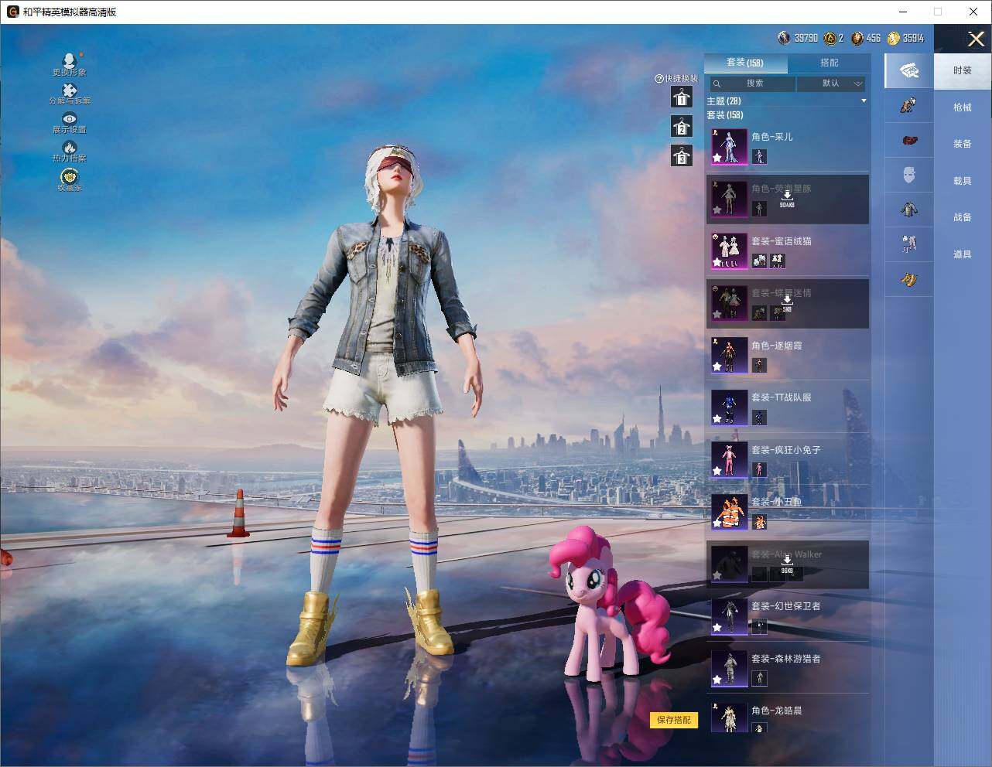
Task: Select the full-outfit category icon
Action: coord(909,70)
